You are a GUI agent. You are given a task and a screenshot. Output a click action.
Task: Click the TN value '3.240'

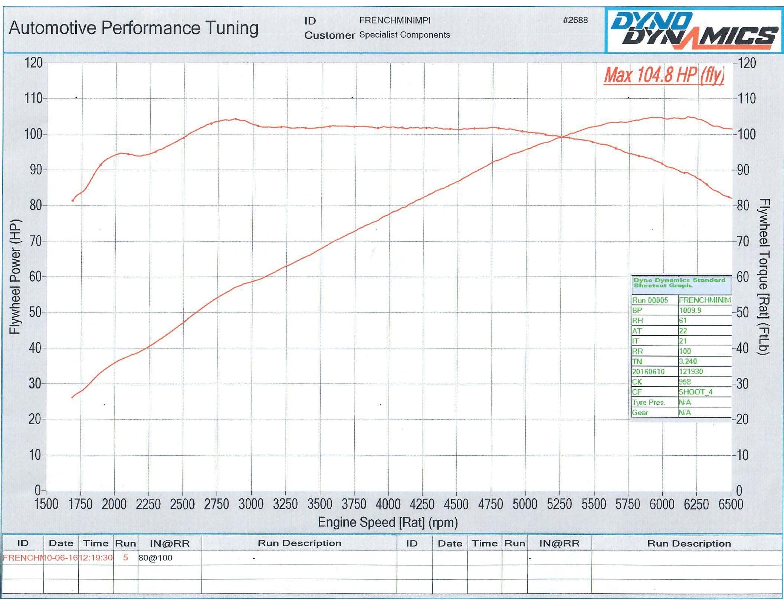pyautogui.click(x=688, y=361)
